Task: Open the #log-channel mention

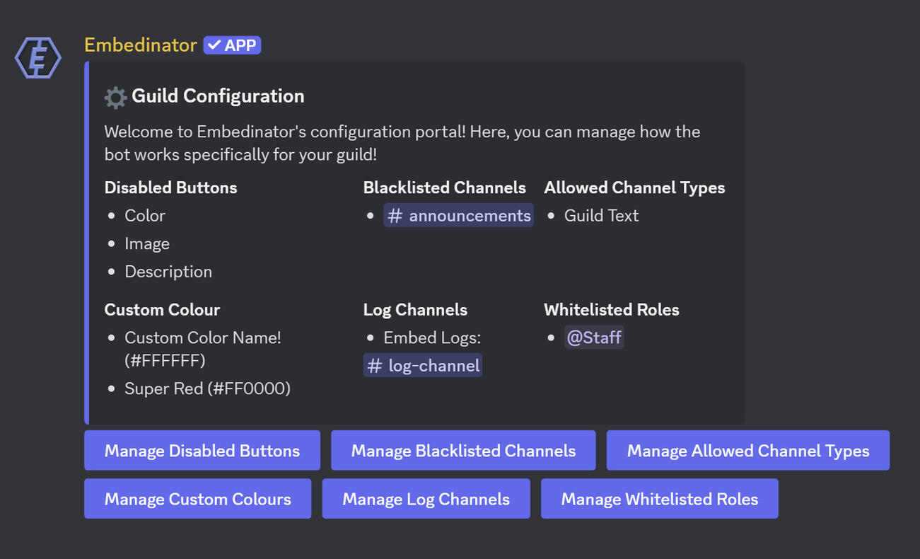Action: (x=423, y=366)
